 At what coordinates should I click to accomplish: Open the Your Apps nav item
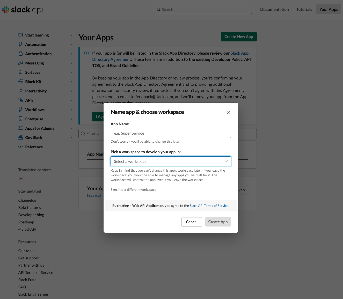[x=329, y=9]
